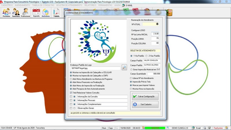Enable Gerar Impressão Matricial em TXT
The height and width of the screenshot is (130, 231).
[131, 70]
